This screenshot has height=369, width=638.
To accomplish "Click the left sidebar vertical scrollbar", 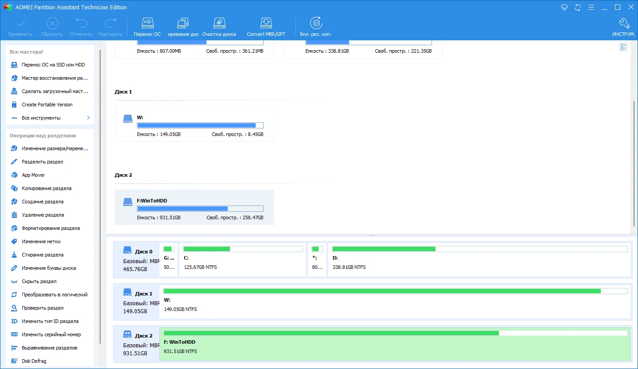I will (x=101, y=197).
